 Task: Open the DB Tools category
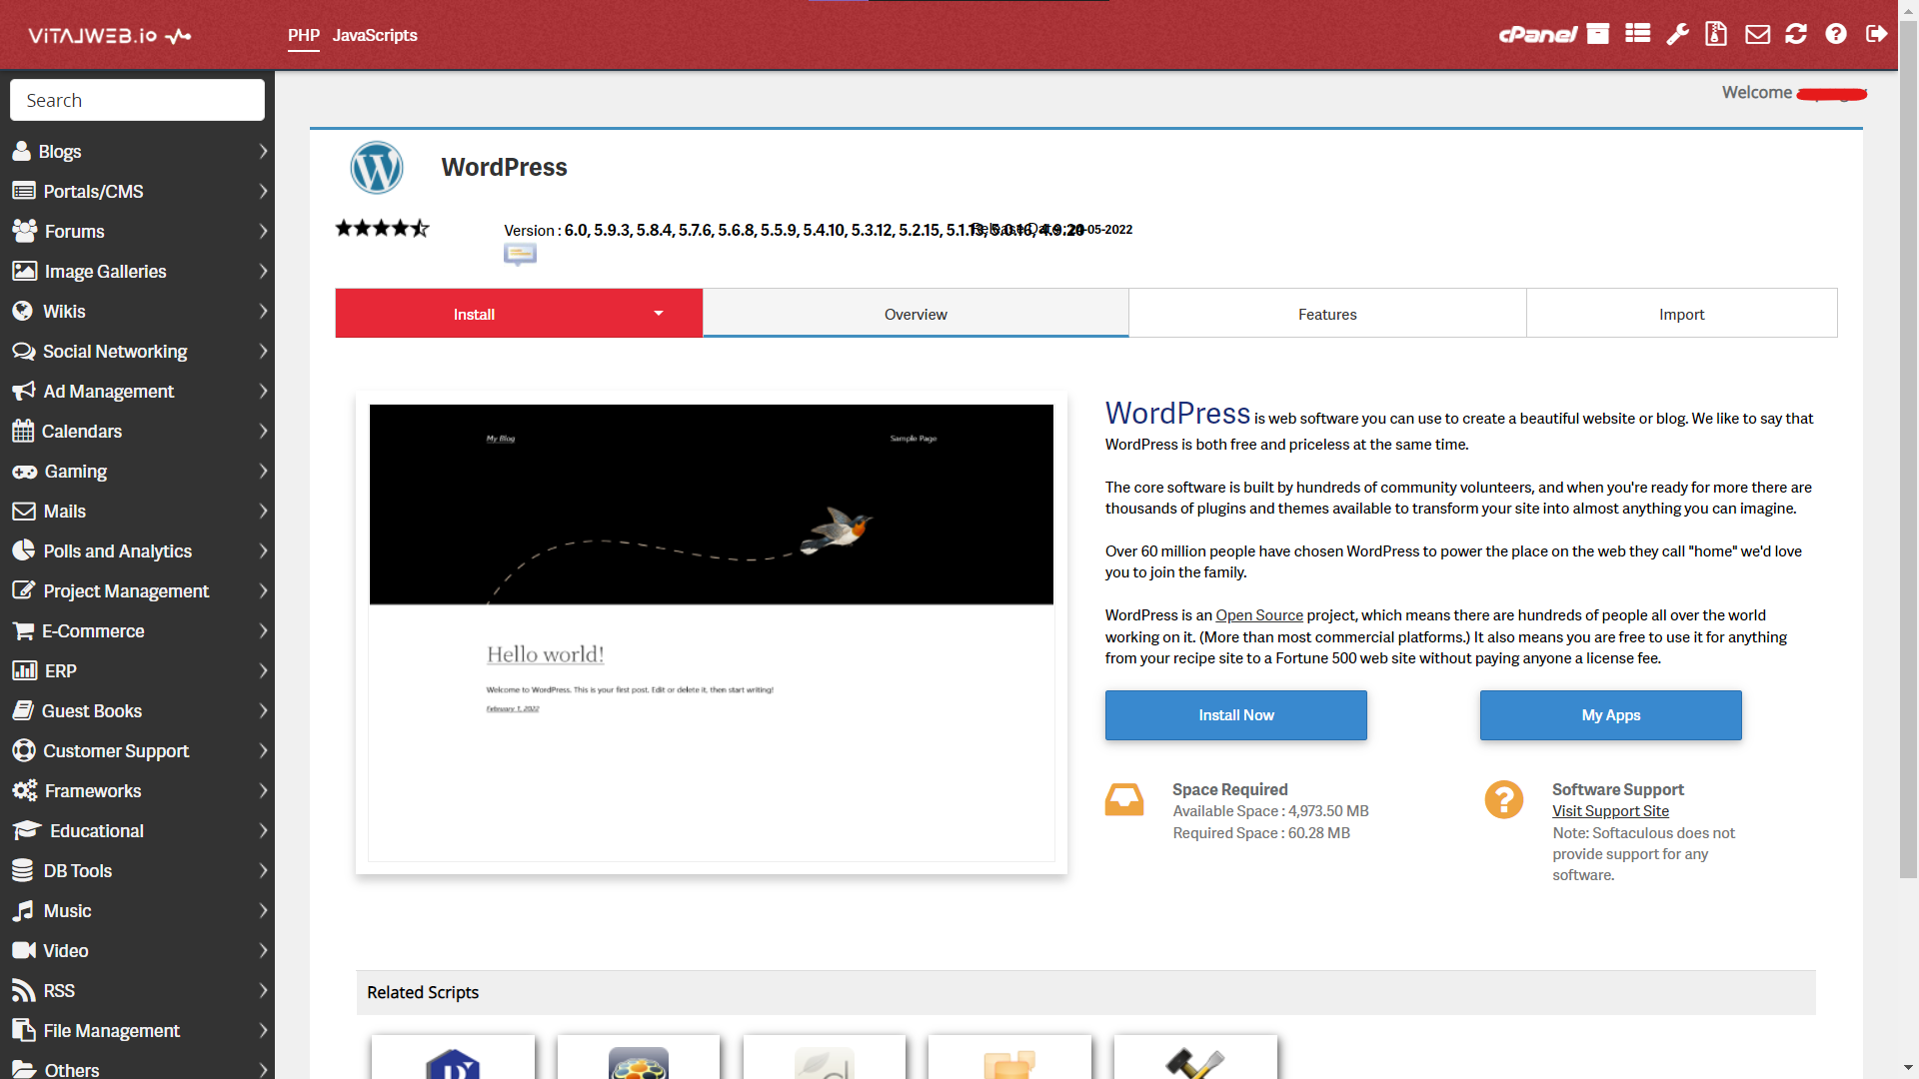tap(138, 871)
